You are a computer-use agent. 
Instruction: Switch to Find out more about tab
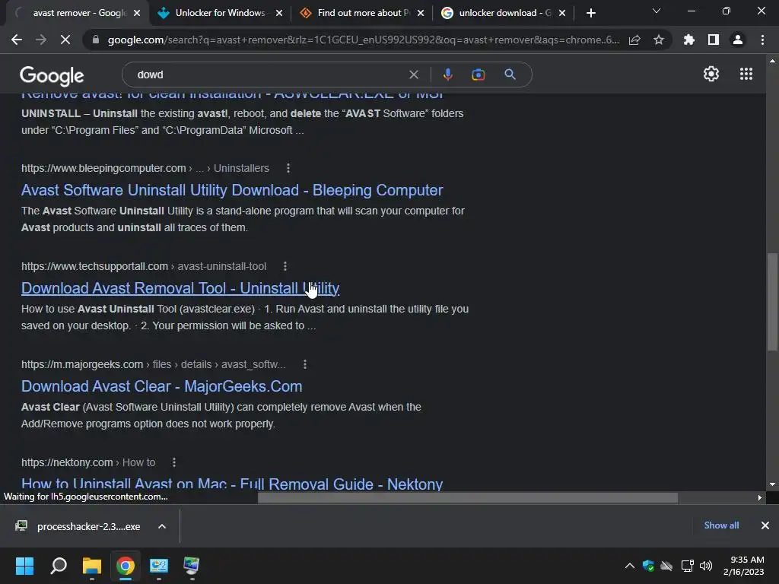[x=361, y=13]
